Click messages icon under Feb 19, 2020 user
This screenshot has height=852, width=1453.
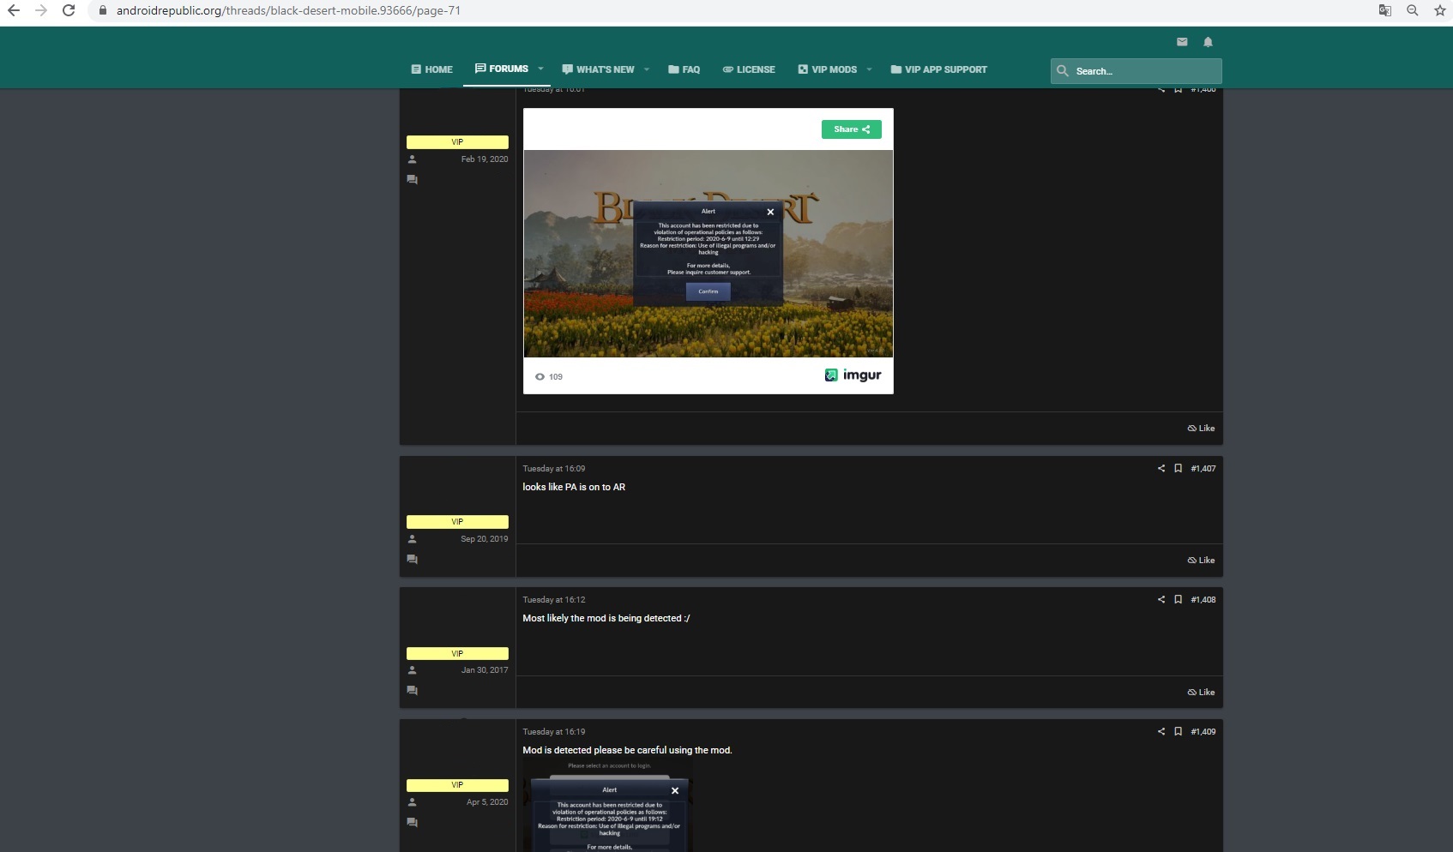point(412,179)
